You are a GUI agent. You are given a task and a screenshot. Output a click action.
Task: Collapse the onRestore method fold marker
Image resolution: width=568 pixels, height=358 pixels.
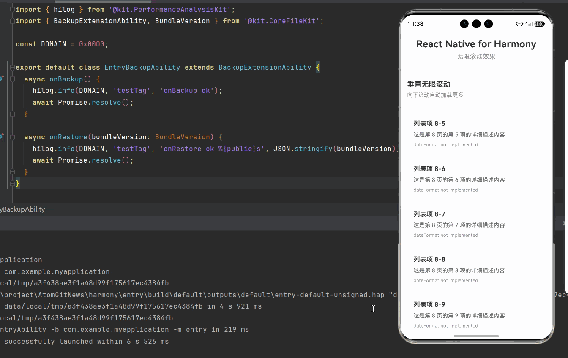point(12,137)
